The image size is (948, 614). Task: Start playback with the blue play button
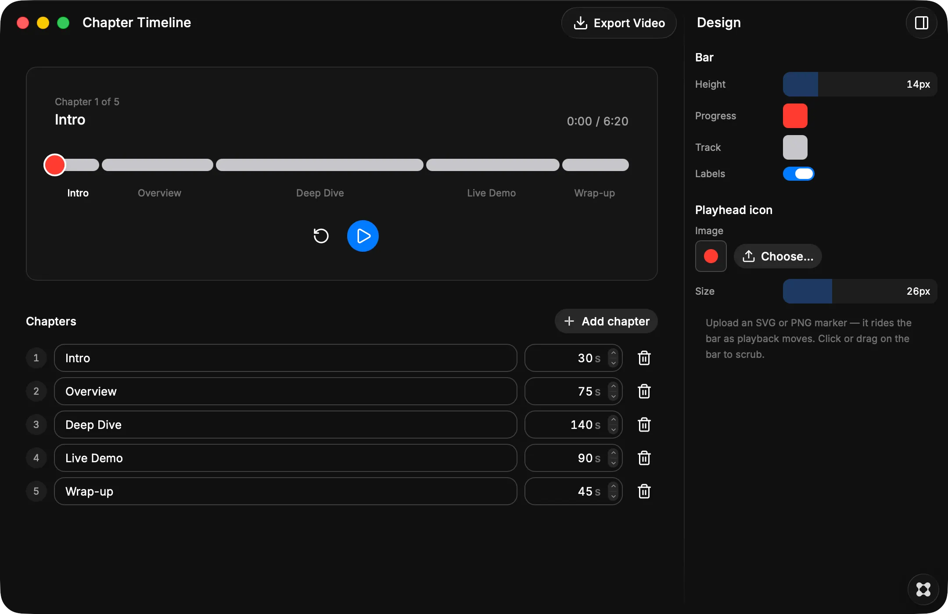click(x=363, y=236)
